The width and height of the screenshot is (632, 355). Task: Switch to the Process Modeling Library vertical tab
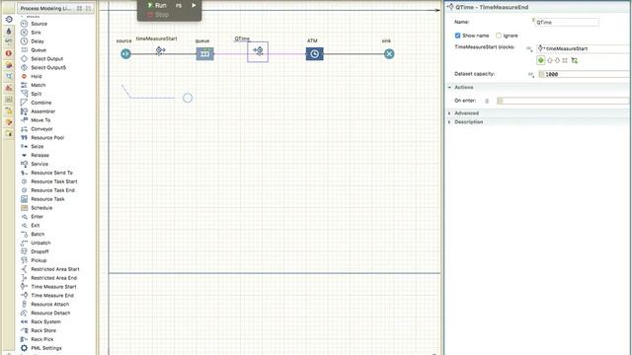coord(9,20)
